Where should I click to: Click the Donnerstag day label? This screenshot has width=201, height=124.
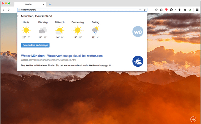pos(78,22)
